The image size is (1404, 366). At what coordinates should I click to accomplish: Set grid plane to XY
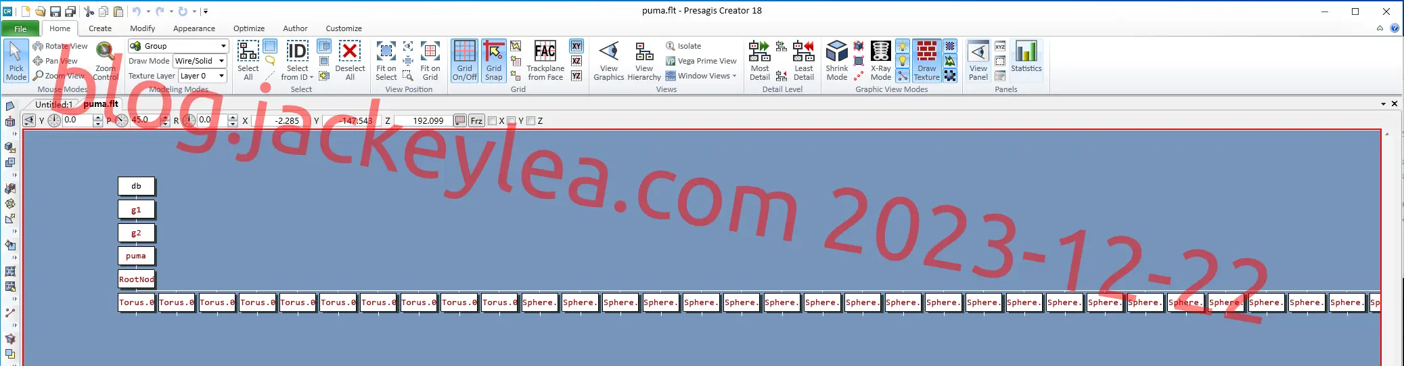[576, 46]
